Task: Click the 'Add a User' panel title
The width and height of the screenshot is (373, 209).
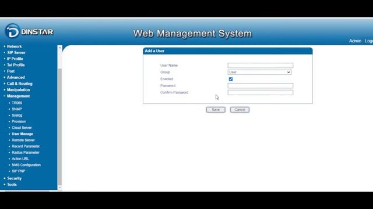Action: tap(154, 51)
